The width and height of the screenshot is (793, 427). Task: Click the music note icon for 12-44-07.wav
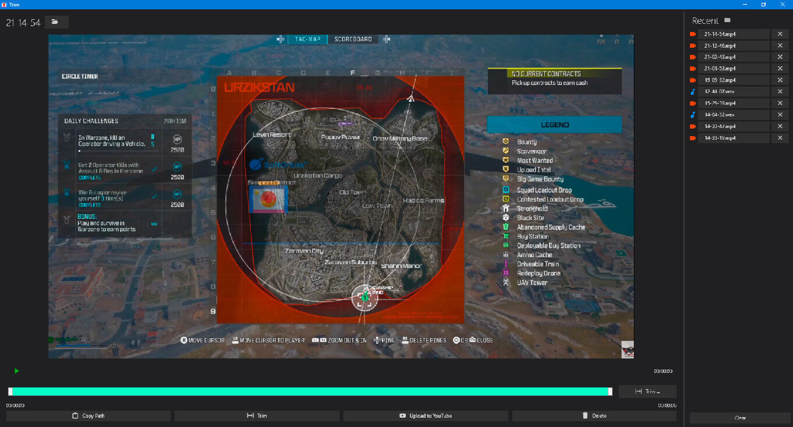(x=692, y=92)
